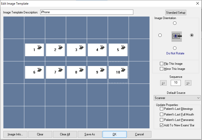This screenshot has height=140, width=202.
Task: Click the Clear button
Action: coord(40,134)
